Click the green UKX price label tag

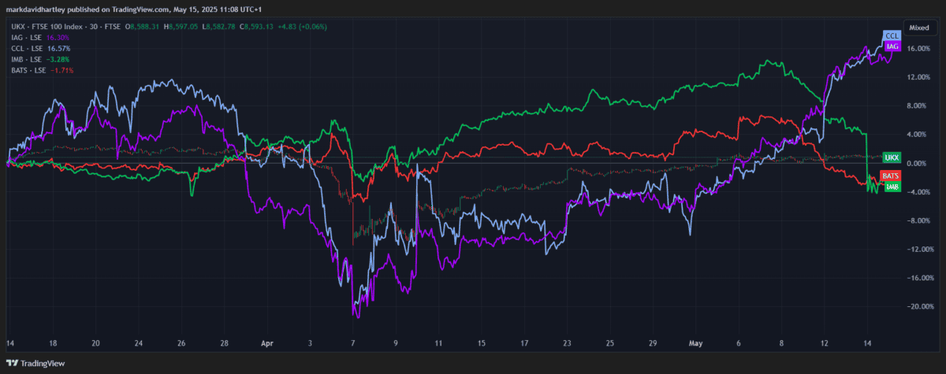click(892, 157)
